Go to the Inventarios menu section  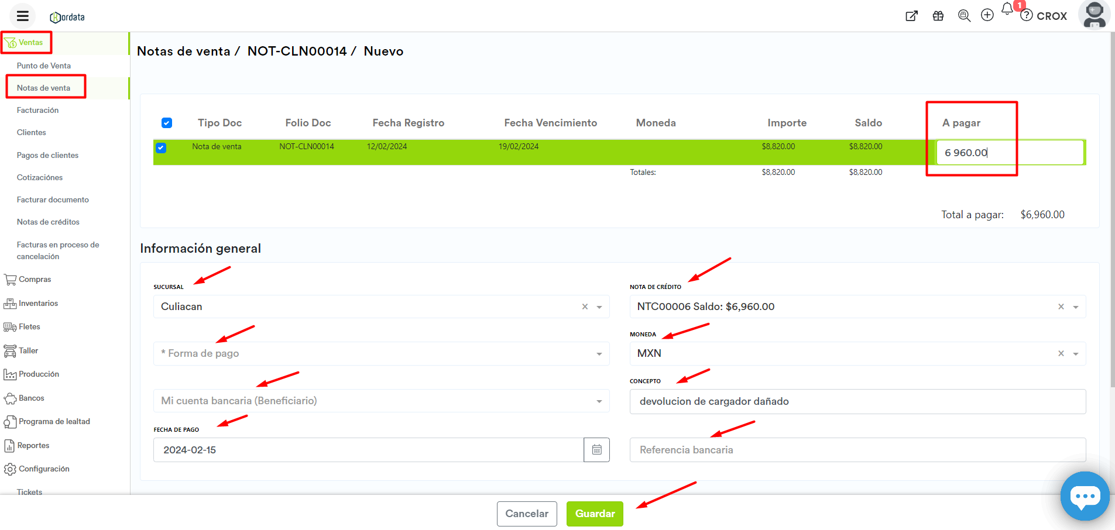coord(38,303)
